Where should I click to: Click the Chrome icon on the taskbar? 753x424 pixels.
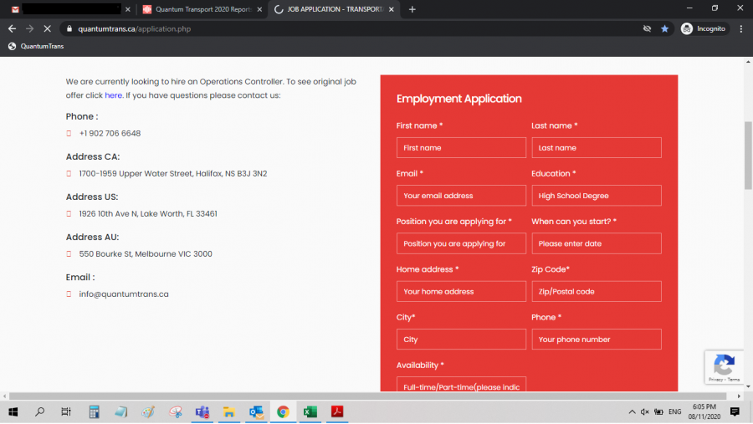tap(283, 411)
